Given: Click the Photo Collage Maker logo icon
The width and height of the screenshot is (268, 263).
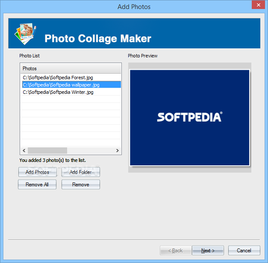Looking at the screenshot, I should pyautogui.click(x=26, y=33).
